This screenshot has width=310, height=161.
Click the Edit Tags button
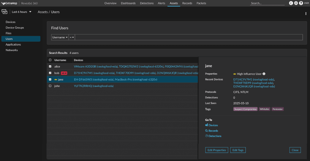[238, 150]
